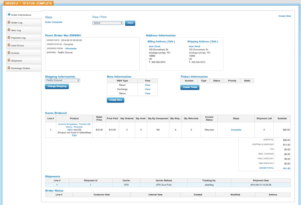Open the Wholesale ordered-from link
Image resolution: width=301 pixels, height=205 pixels.
tap(71, 48)
